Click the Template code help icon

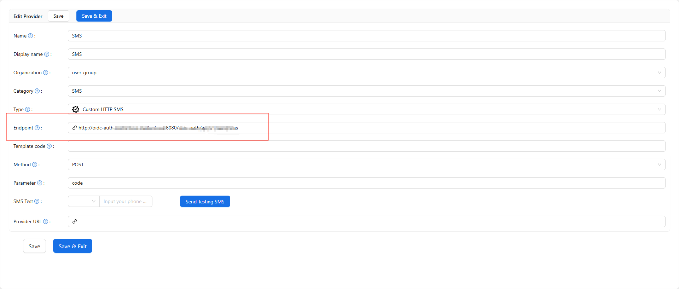coord(49,146)
